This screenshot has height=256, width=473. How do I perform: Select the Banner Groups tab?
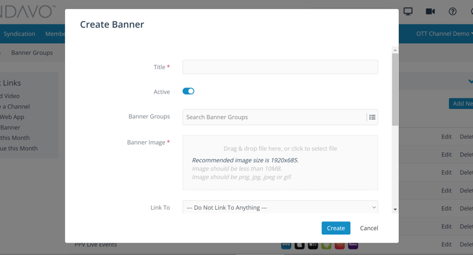[x=32, y=53]
